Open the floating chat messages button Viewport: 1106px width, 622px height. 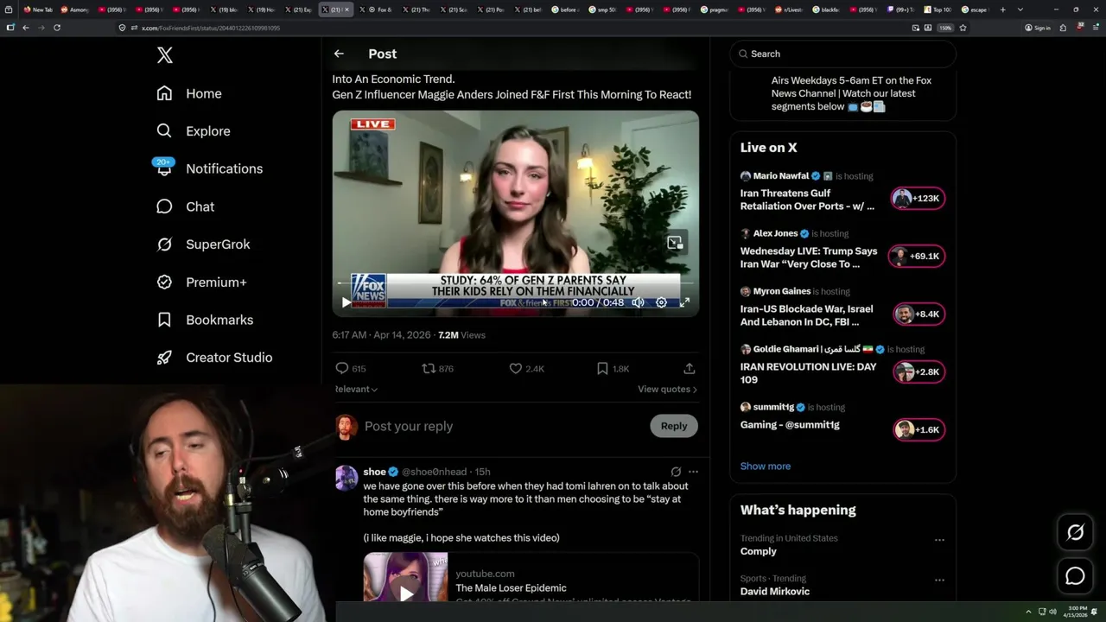[x=1075, y=576]
